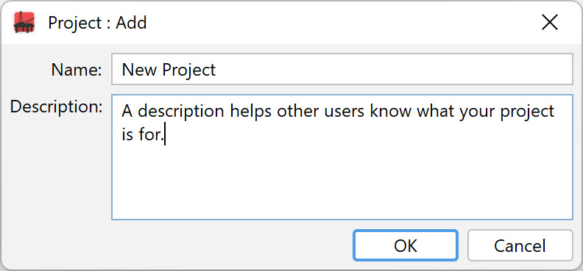Image resolution: width=583 pixels, height=271 pixels.
Task: Click the Project : Add title text
Action: tap(97, 23)
